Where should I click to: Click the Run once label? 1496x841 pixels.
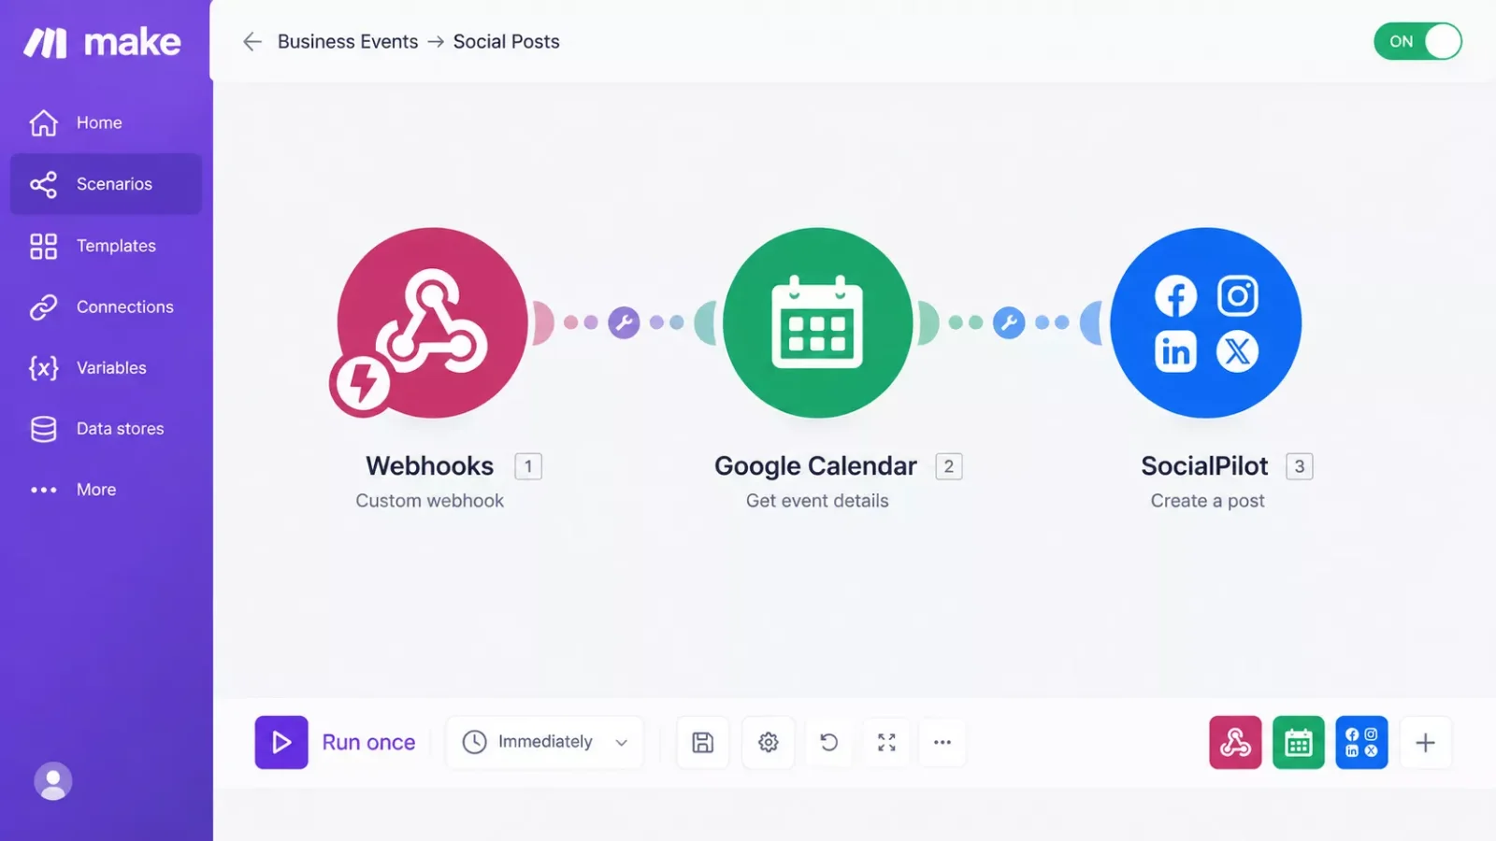(x=368, y=742)
